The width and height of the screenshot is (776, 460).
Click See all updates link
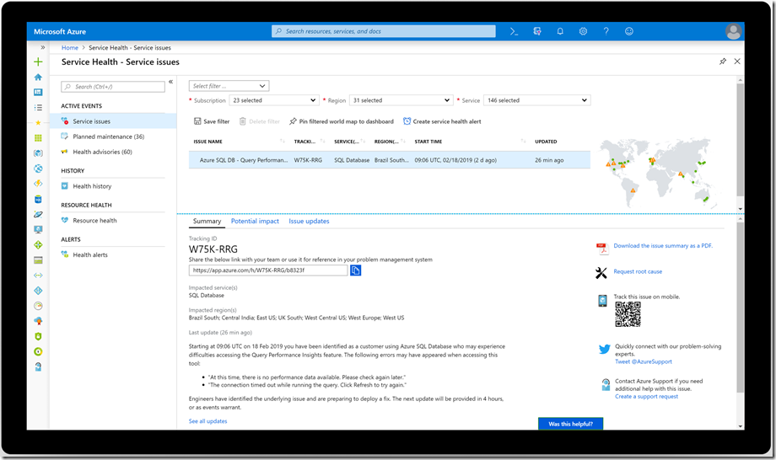point(207,421)
